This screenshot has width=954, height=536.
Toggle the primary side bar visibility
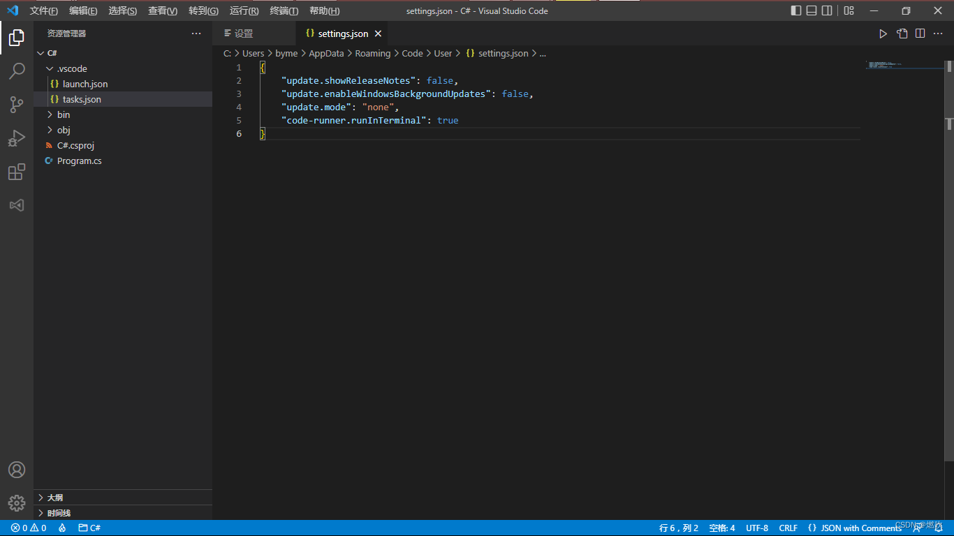(x=796, y=10)
